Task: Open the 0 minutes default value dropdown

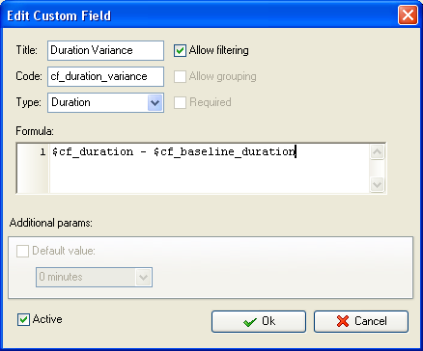Action: pos(143,277)
